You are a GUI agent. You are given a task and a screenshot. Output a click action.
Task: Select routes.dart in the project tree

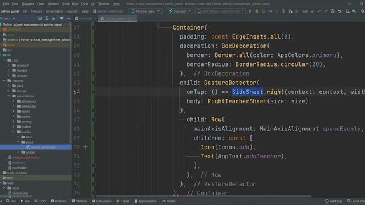point(19,167)
